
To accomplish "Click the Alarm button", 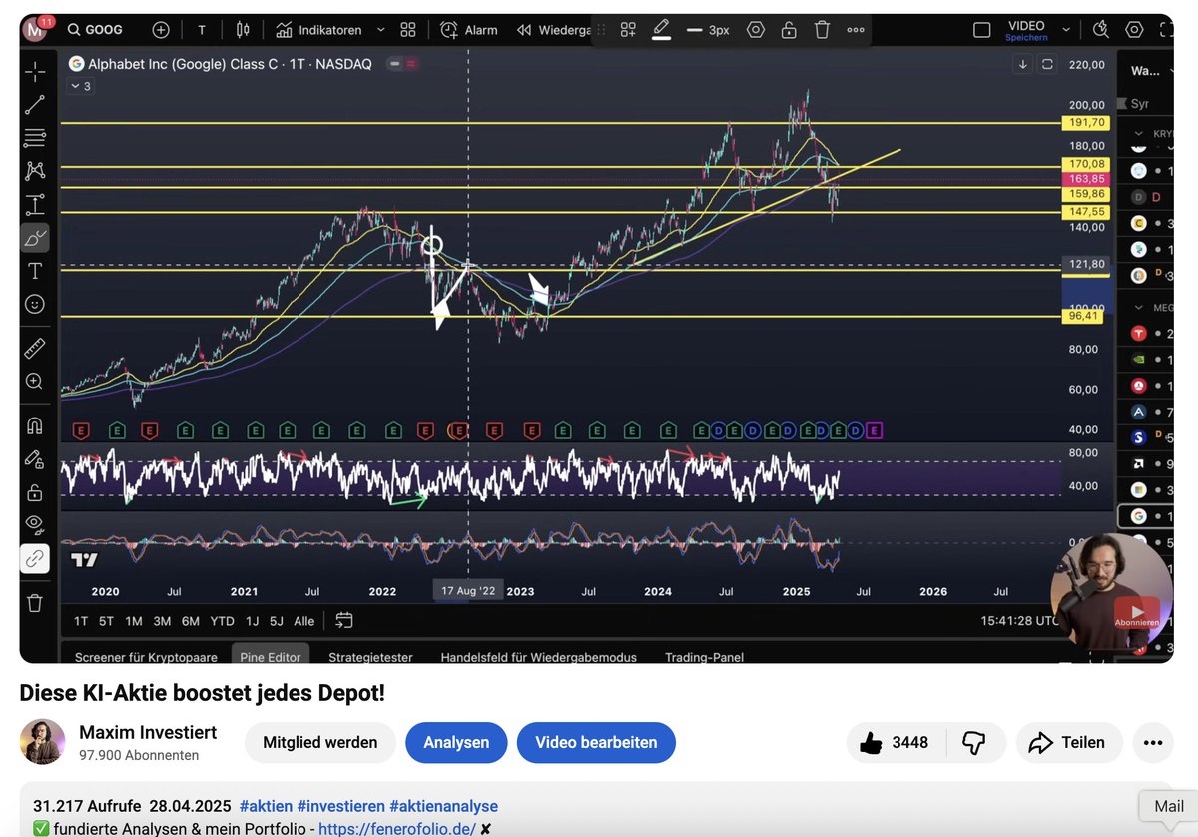I will (469, 30).
